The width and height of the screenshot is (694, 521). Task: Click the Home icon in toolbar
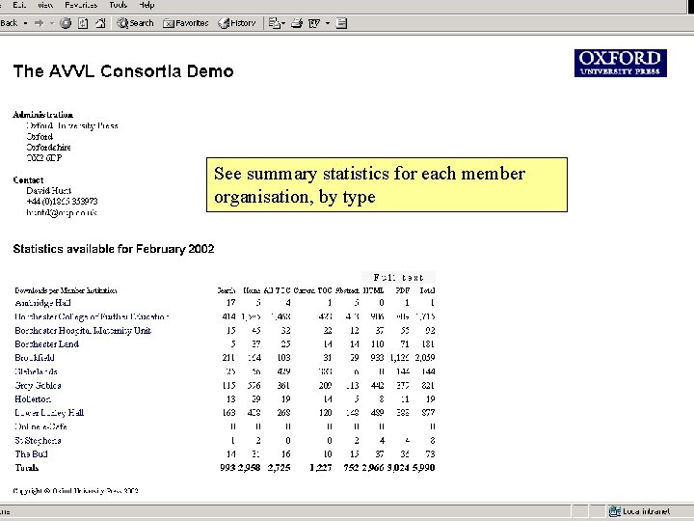100,23
